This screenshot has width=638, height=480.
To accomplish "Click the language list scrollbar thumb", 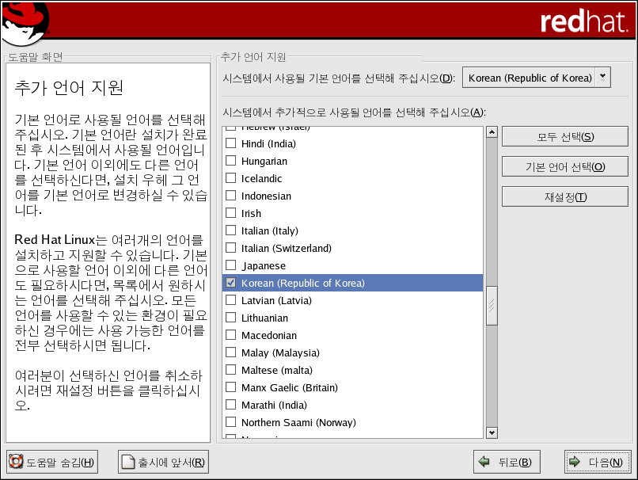I will point(492,306).
